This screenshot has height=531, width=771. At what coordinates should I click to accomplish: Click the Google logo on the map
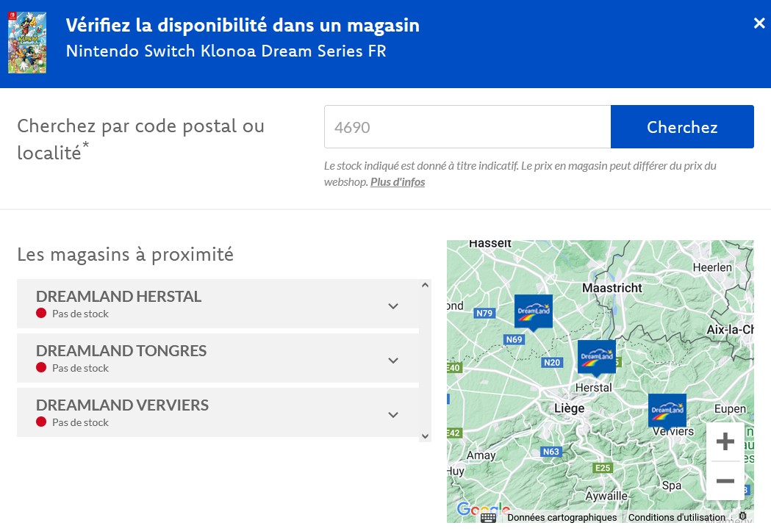coord(484,509)
